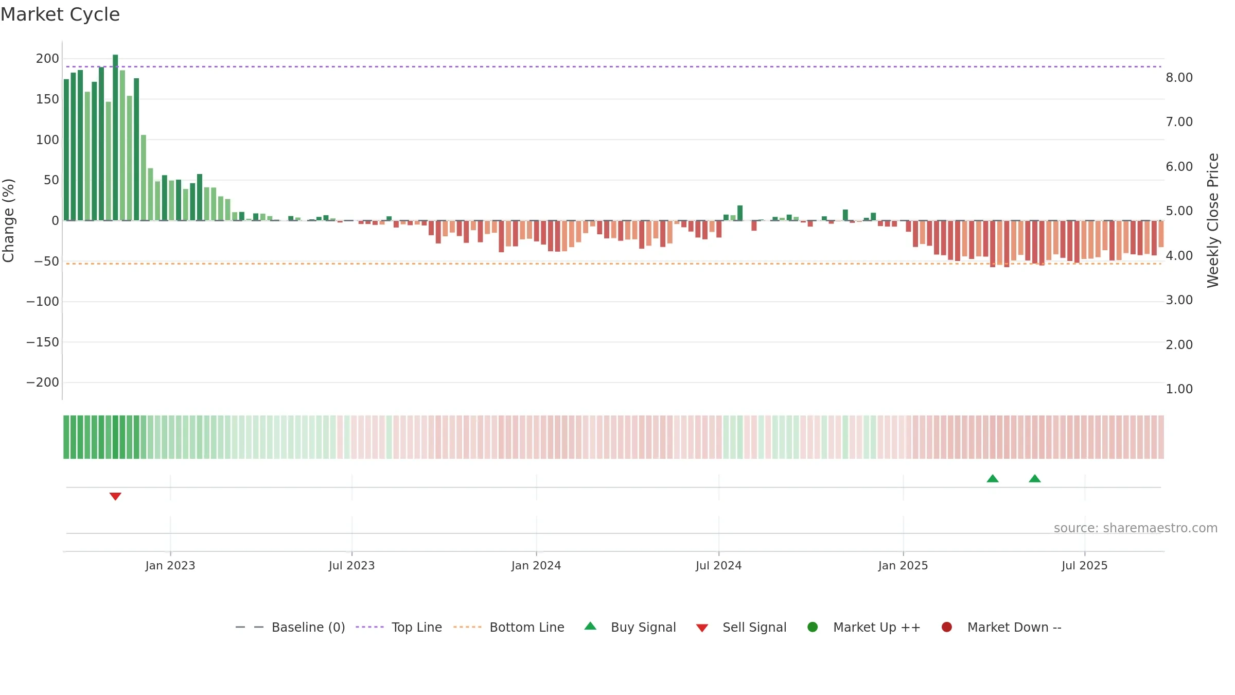
Task: Click the purple dotted Top Line legend sample
Action: tap(369, 627)
